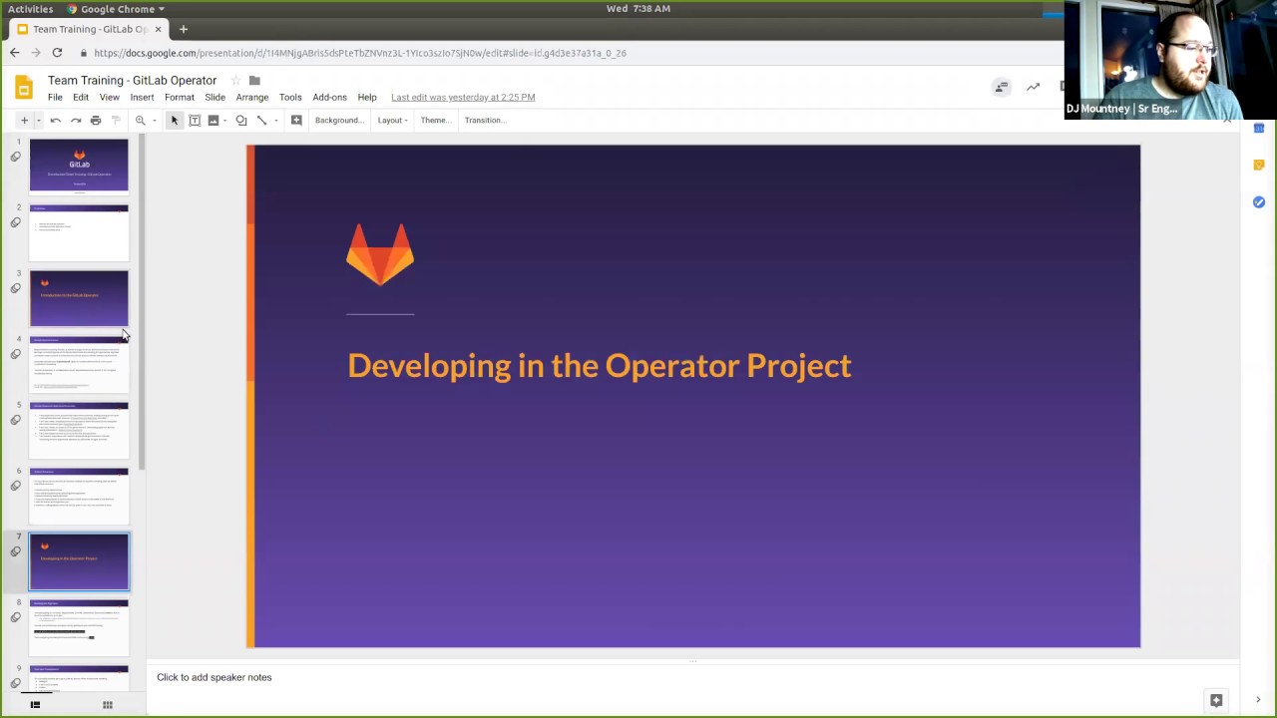This screenshot has width=1277, height=718.
Task: Close the Team Training browser tab
Action: click(158, 29)
